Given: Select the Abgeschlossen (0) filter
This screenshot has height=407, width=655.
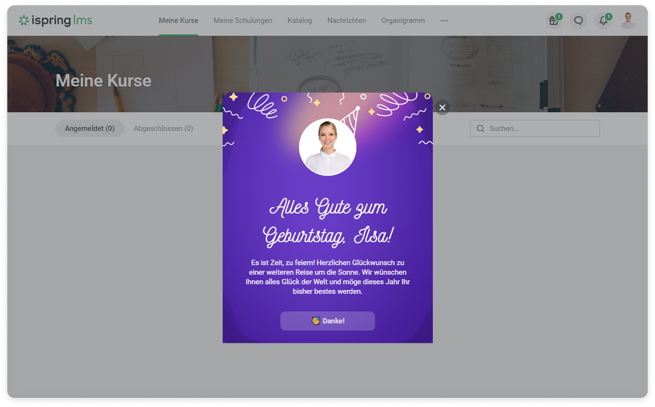Looking at the screenshot, I should pos(163,129).
